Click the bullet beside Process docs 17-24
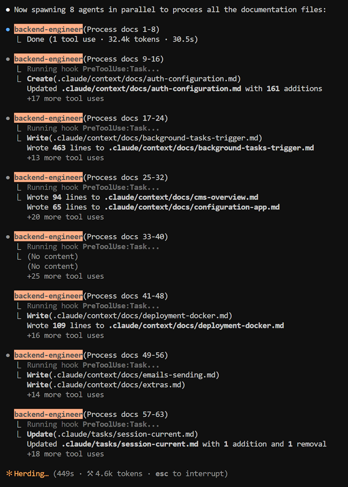This screenshot has height=487, width=348. tap(8, 118)
